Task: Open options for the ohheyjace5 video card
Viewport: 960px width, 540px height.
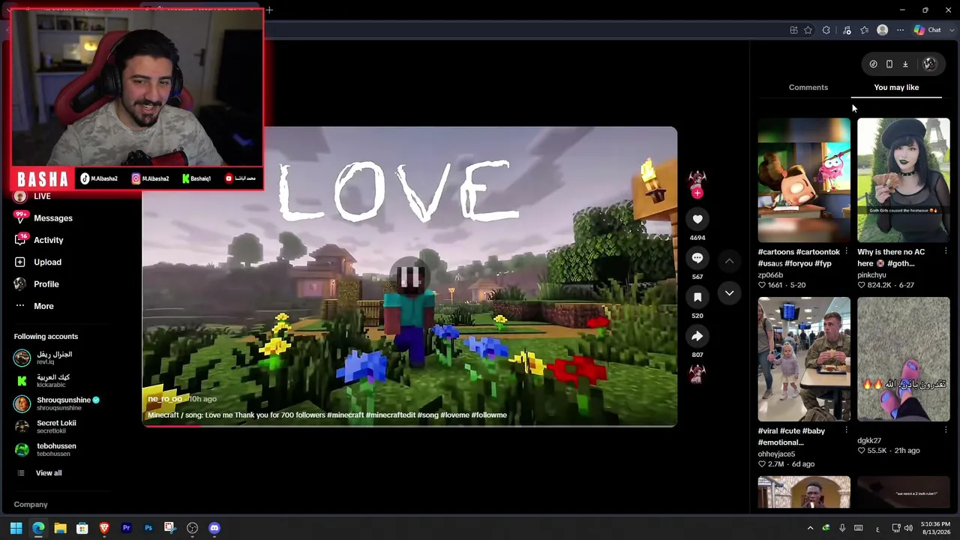Action: point(846,430)
